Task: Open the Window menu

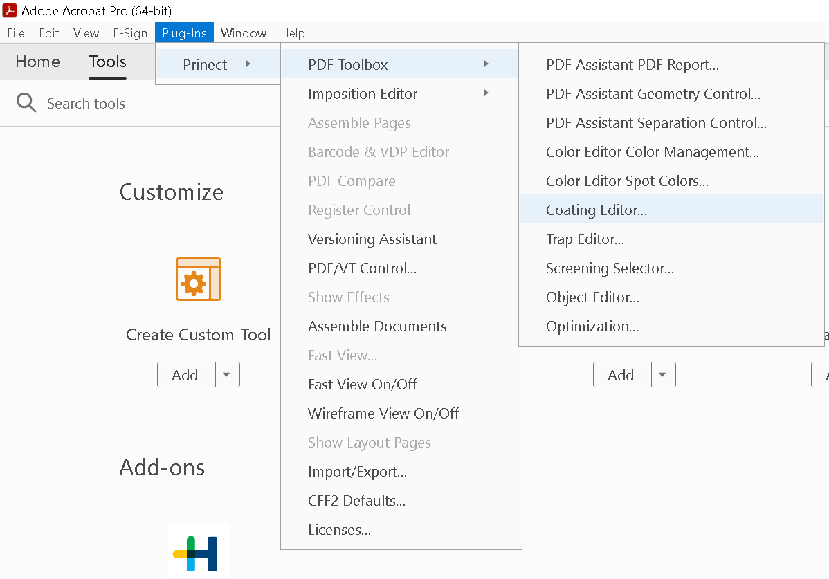Action: tap(243, 33)
